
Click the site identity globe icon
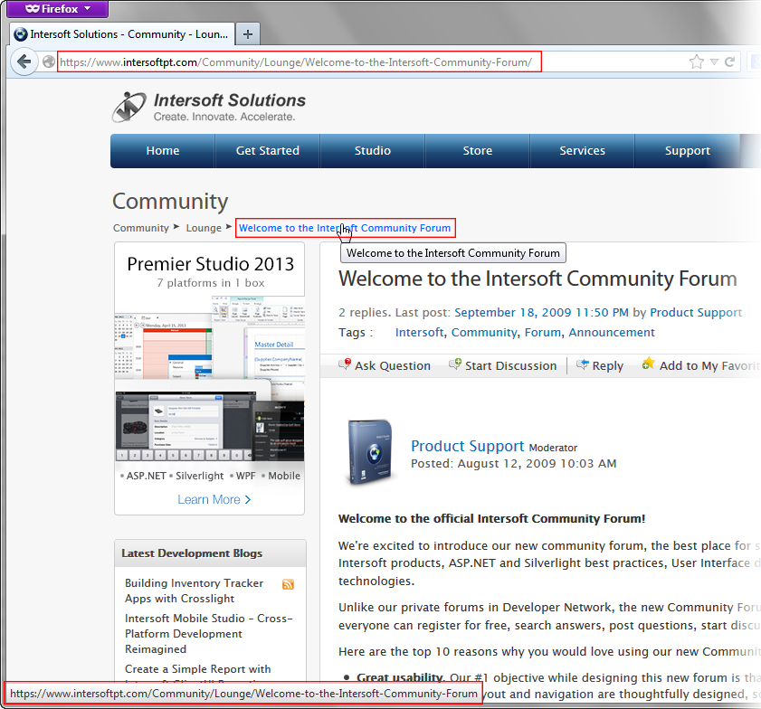pyautogui.click(x=49, y=61)
